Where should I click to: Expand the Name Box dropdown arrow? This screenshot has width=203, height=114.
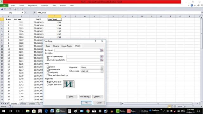22,13
